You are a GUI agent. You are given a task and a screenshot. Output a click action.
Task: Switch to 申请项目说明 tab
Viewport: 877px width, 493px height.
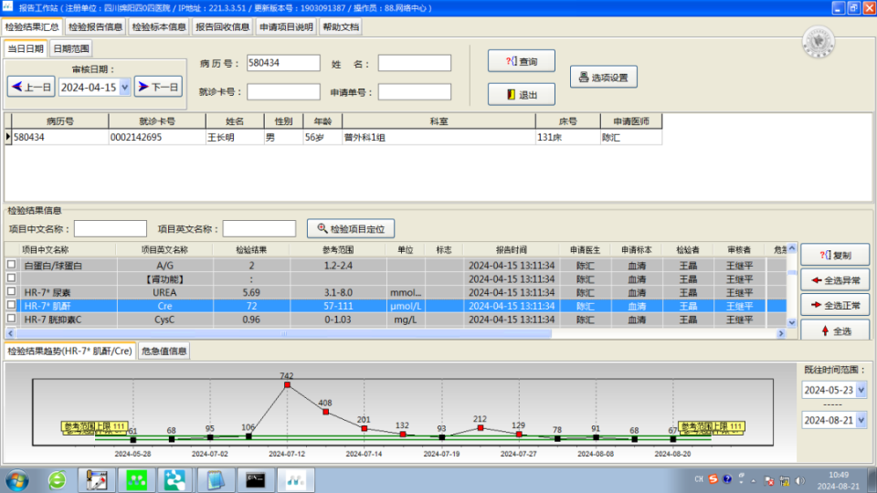coord(286,26)
